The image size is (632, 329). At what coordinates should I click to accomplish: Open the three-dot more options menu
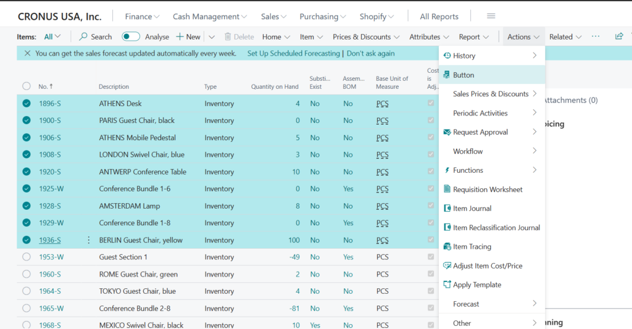click(x=596, y=36)
